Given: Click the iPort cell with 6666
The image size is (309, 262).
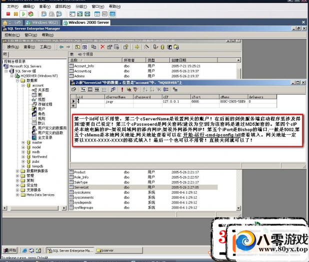Looking at the screenshot, I should 205,101.
